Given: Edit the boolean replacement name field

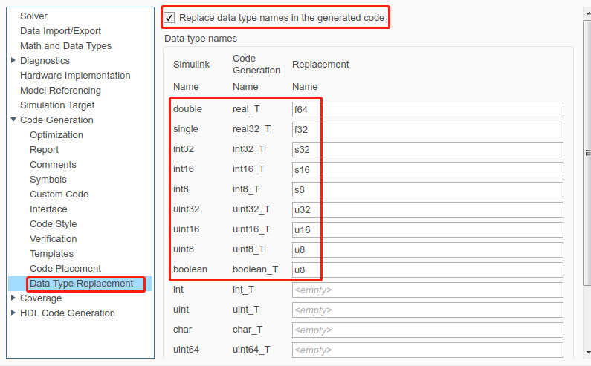Looking at the screenshot, I should click(x=427, y=270).
